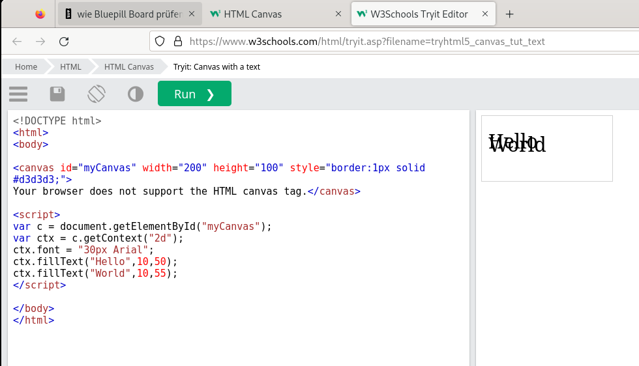The width and height of the screenshot is (639, 366).
Task: Open the Home breadcrumb link
Action: click(x=26, y=67)
